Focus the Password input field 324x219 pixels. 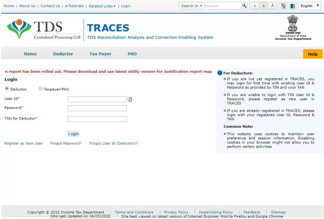97,108
